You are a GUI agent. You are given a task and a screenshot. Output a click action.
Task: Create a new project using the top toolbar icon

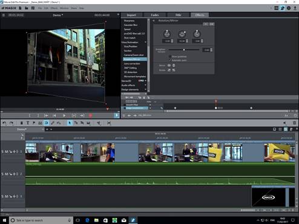click(x=20, y=8)
